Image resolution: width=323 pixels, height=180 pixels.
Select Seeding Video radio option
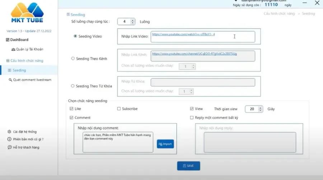pyautogui.click(x=75, y=36)
